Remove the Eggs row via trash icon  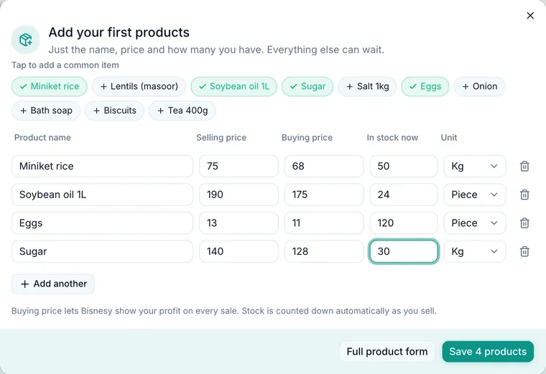pyautogui.click(x=524, y=223)
